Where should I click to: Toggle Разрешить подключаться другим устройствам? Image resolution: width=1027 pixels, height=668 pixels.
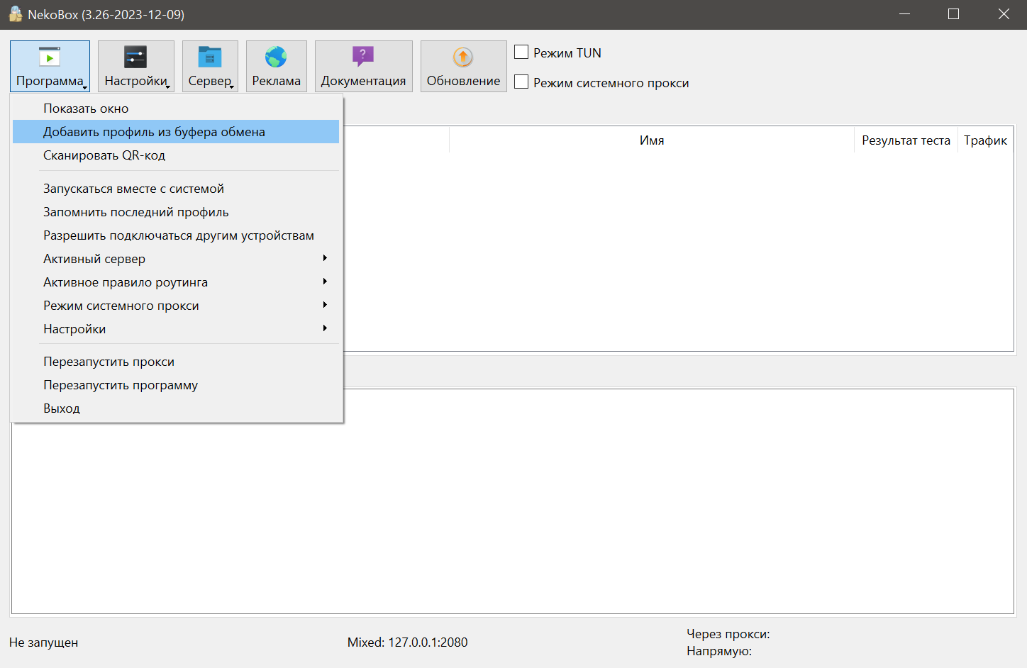(x=176, y=235)
